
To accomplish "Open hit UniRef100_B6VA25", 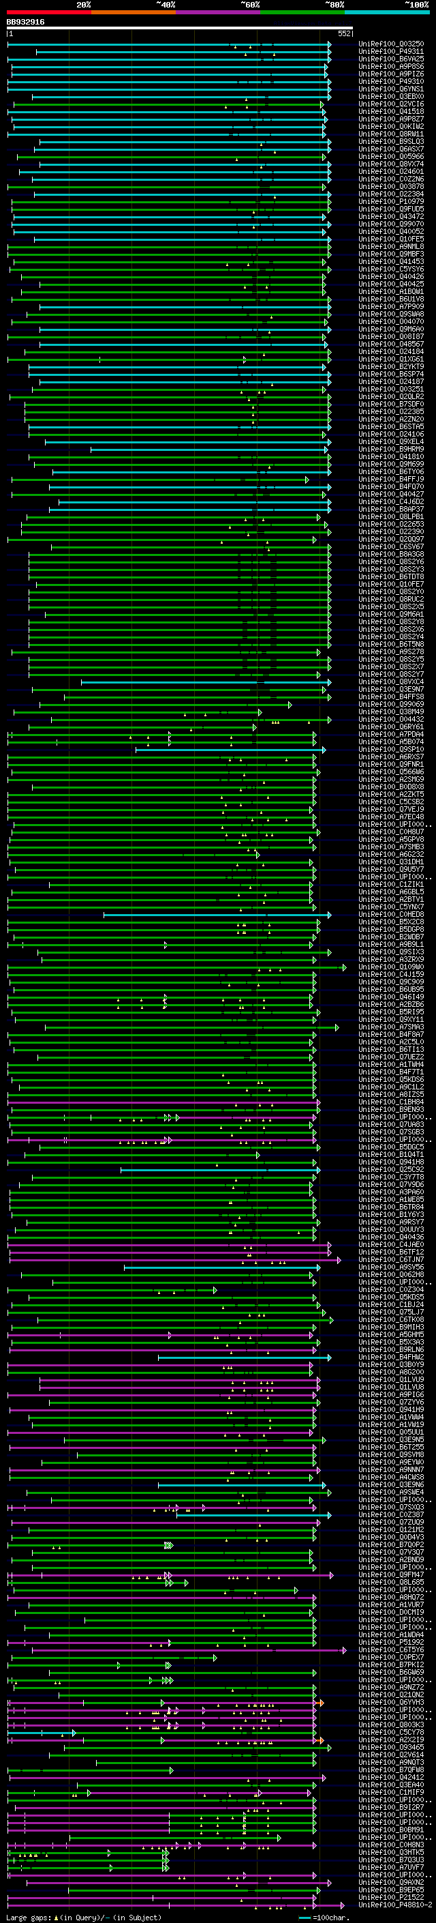I will click(391, 59).
